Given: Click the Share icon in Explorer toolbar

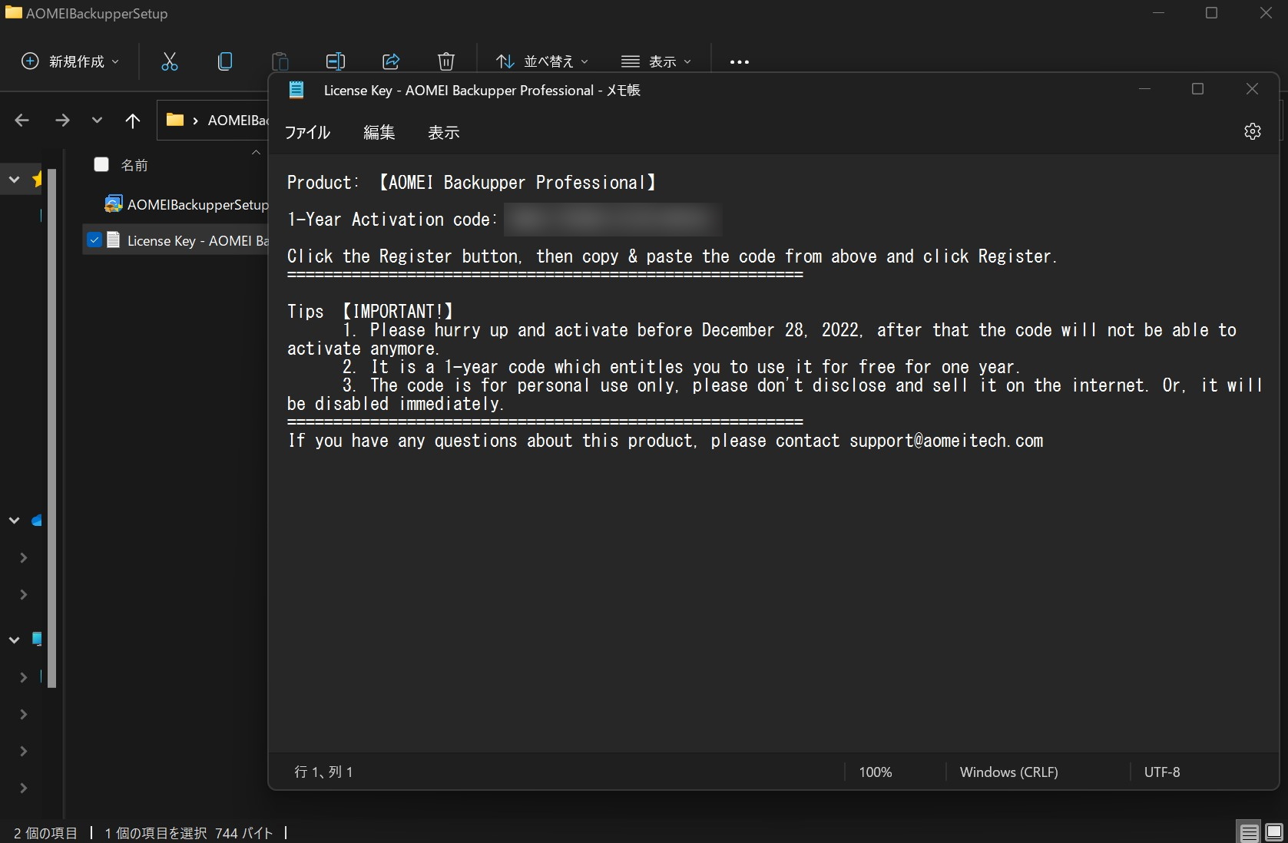Looking at the screenshot, I should pos(391,61).
